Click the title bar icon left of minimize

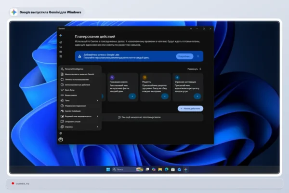(x=191, y=28)
